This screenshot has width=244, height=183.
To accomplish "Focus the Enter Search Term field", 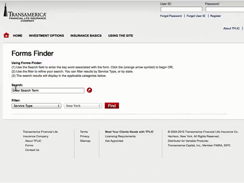I will pos(48,90).
